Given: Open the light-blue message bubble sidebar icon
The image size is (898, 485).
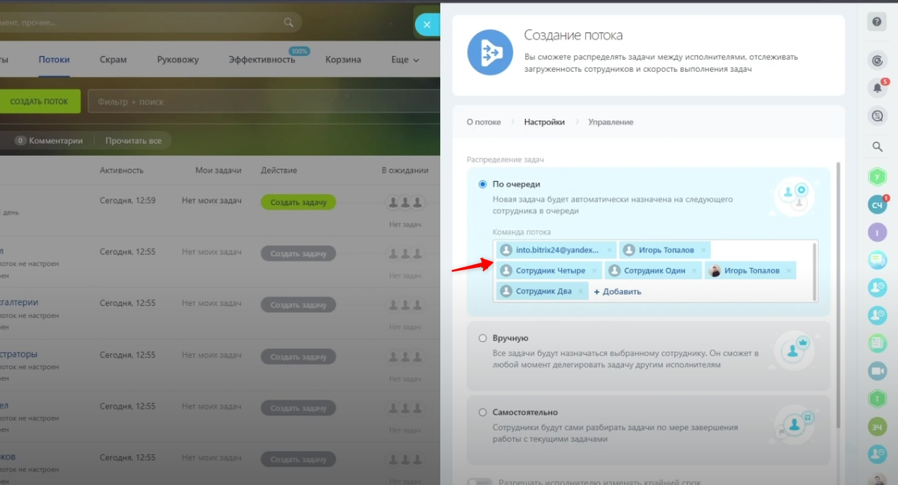Looking at the screenshot, I should coord(877,260).
